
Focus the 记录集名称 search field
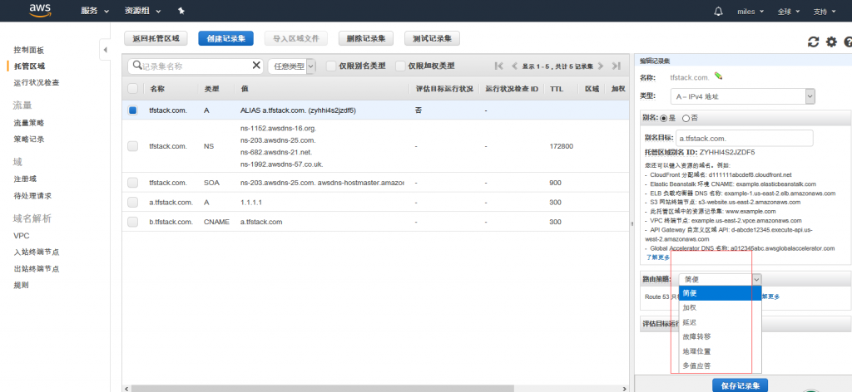pyautogui.click(x=196, y=66)
